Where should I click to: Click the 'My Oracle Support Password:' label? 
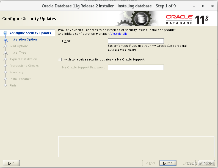[x=83, y=67]
